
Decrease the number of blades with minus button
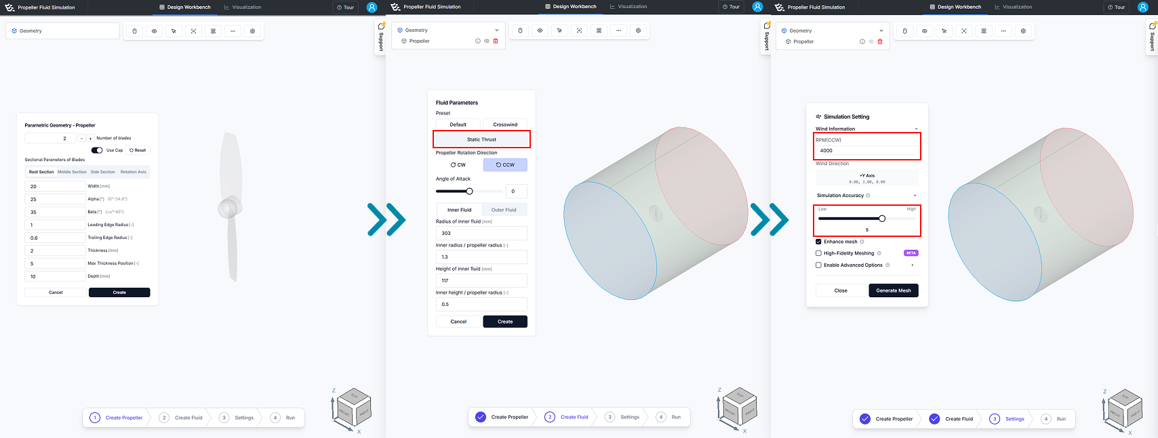click(x=81, y=138)
